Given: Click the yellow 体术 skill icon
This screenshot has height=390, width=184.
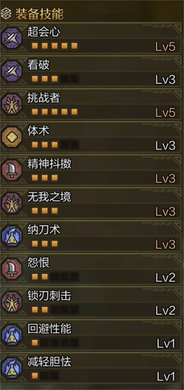Looking at the screenshot, I should click(x=12, y=137).
